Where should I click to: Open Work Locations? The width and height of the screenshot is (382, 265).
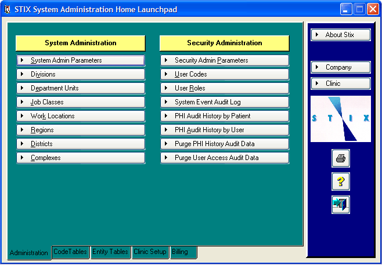(81, 116)
